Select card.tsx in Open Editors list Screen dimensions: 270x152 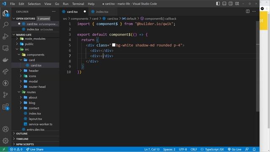point(35,24)
